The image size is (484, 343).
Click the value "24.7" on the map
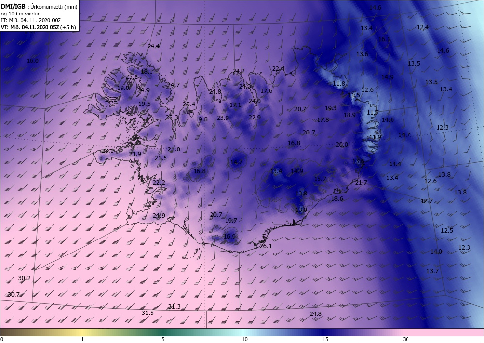tap(173, 85)
